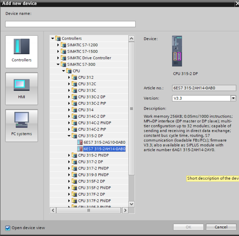Image resolution: width=239 pixels, height=236 pixels.
Task: Click right arrow of horizontal scrollbar
Action: coord(125,210)
